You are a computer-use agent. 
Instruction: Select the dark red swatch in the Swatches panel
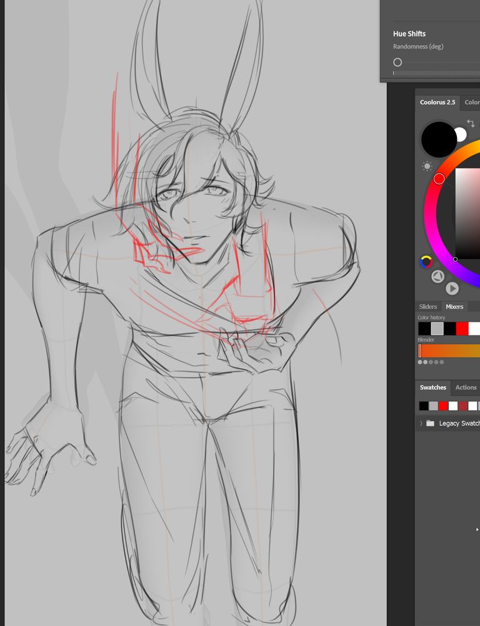(x=462, y=406)
